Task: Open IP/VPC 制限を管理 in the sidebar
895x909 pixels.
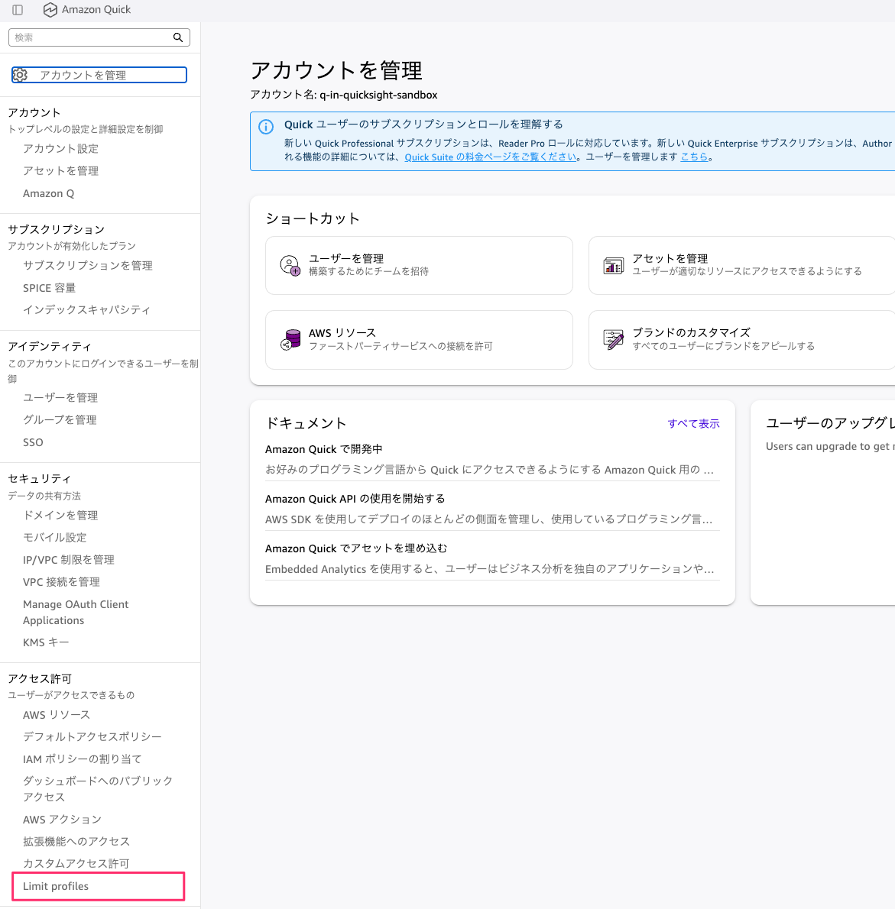Action: point(69,560)
